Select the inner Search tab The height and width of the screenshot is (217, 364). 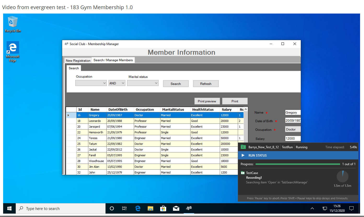click(x=74, y=68)
